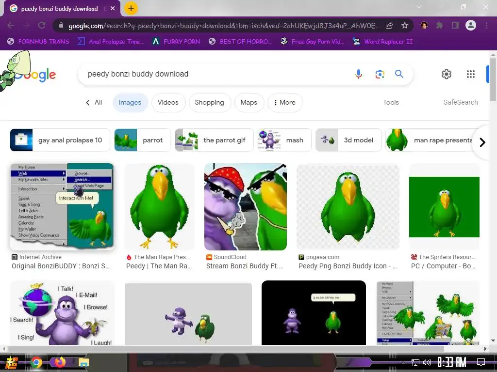Screen dimensions: 497x372
Task: Switch to the Videos tab
Action: pos(168,103)
